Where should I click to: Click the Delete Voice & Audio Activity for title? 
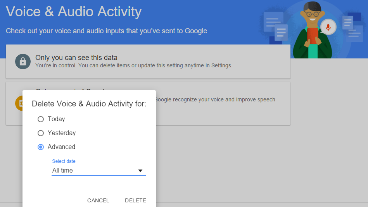tap(89, 104)
